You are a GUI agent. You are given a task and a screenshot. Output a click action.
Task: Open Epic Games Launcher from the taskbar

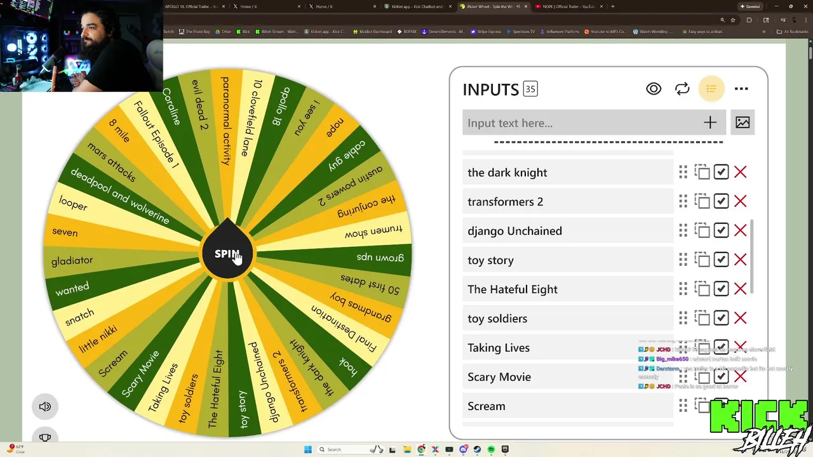tap(506, 449)
